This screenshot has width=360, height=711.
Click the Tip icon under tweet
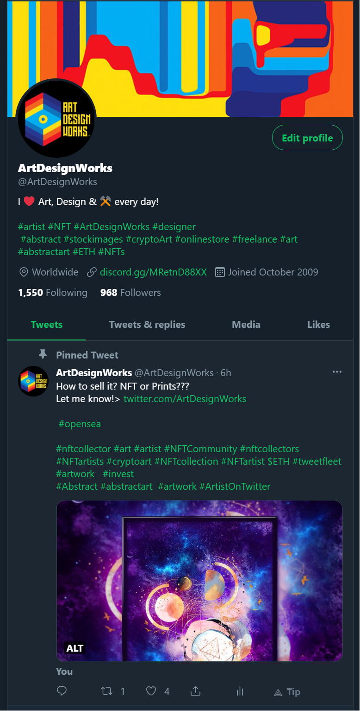coord(287,692)
